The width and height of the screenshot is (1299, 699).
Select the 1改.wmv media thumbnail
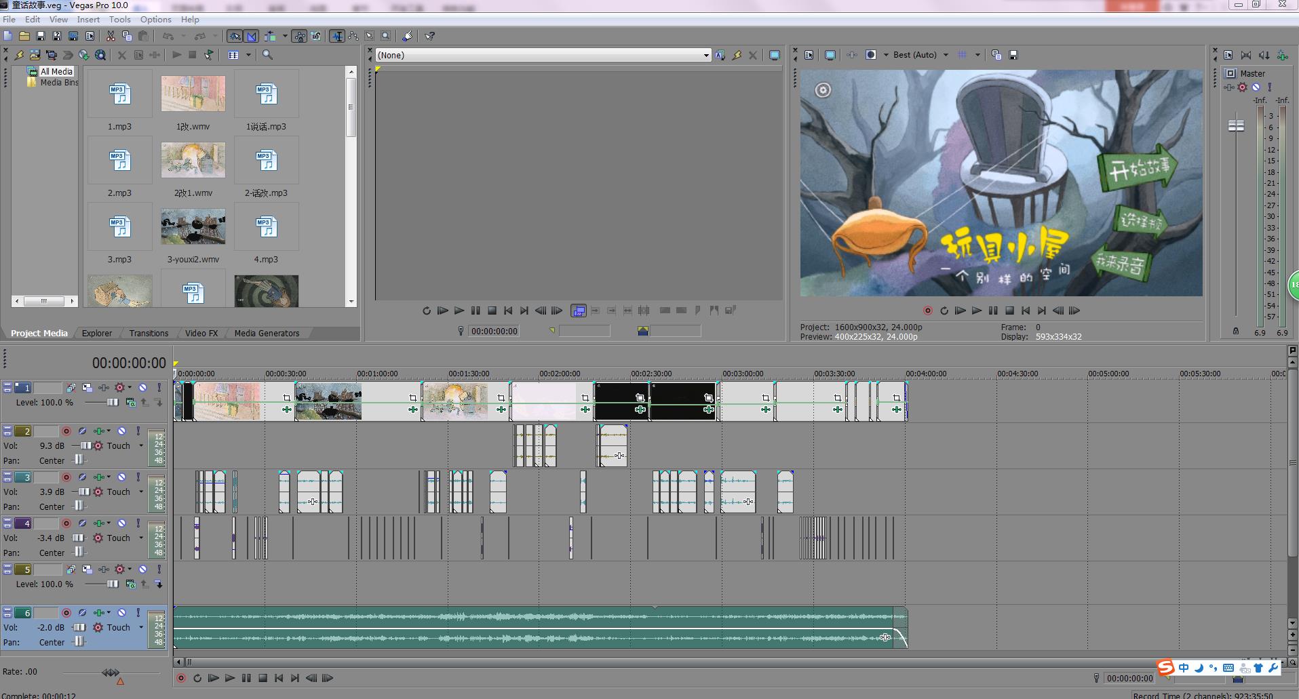[x=193, y=94]
